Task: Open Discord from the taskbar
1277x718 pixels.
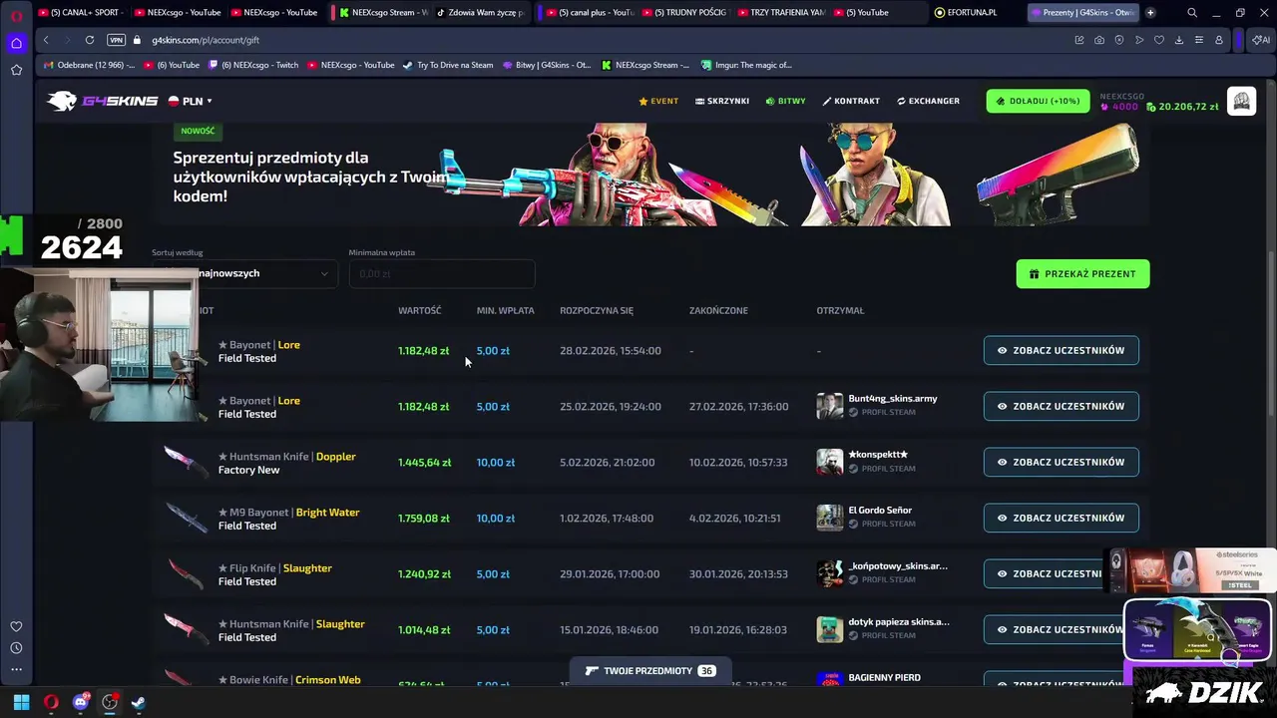Action: 81,702
